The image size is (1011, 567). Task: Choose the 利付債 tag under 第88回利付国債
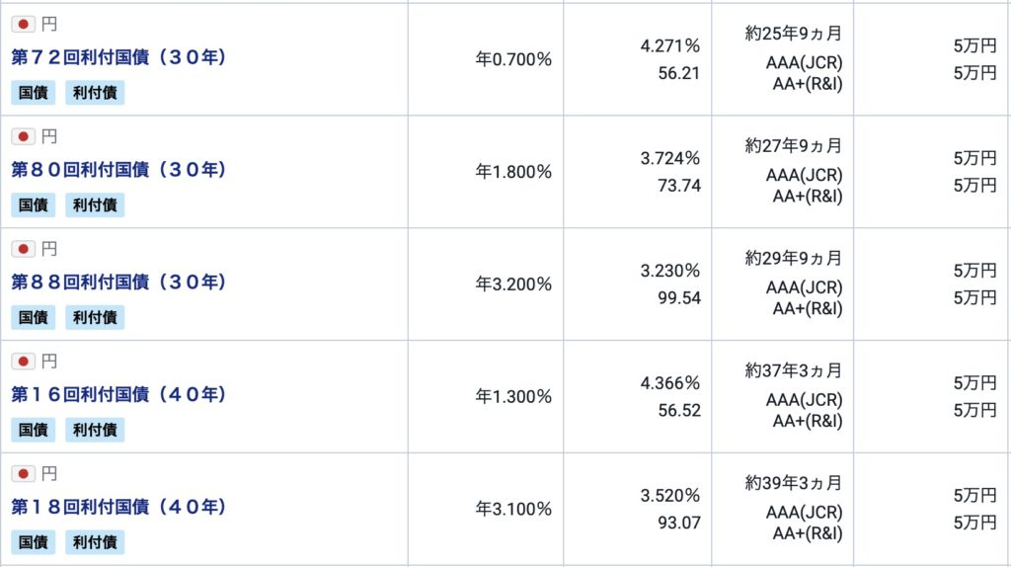pyautogui.click(x=95, y=318)
